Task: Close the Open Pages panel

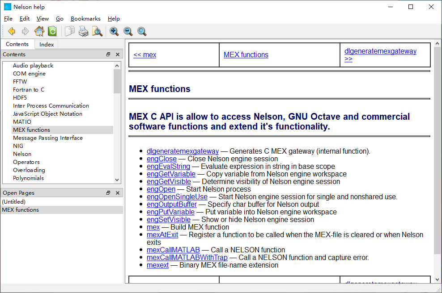Action: 118,193
